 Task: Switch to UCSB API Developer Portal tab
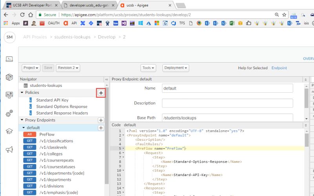32,5
